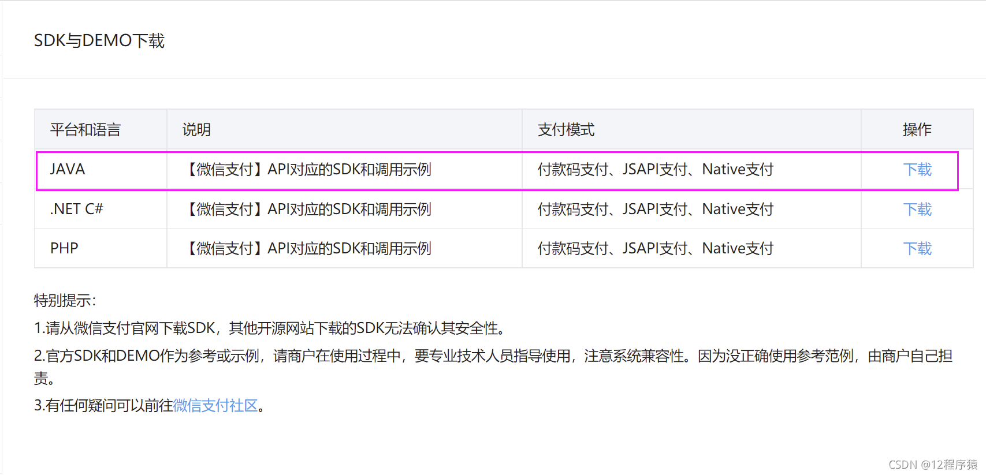Click the PHP row payment modes cell
This screenshot has width=986, height=475.
[691, 248]
